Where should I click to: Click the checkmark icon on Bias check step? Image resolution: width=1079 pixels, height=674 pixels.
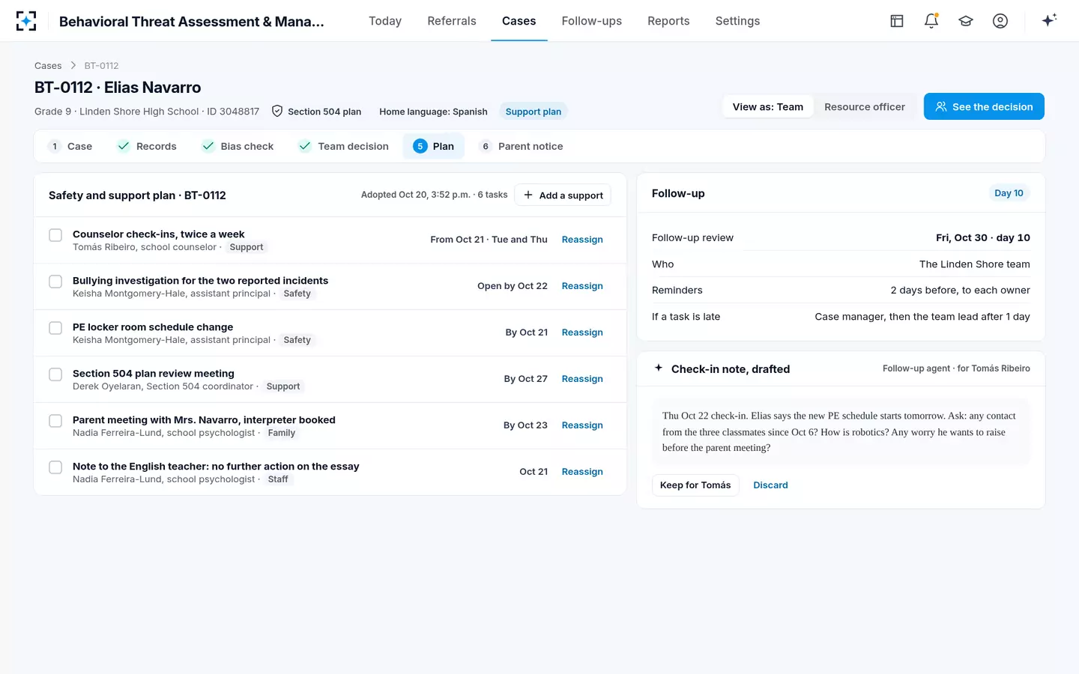tap(208, 146)
